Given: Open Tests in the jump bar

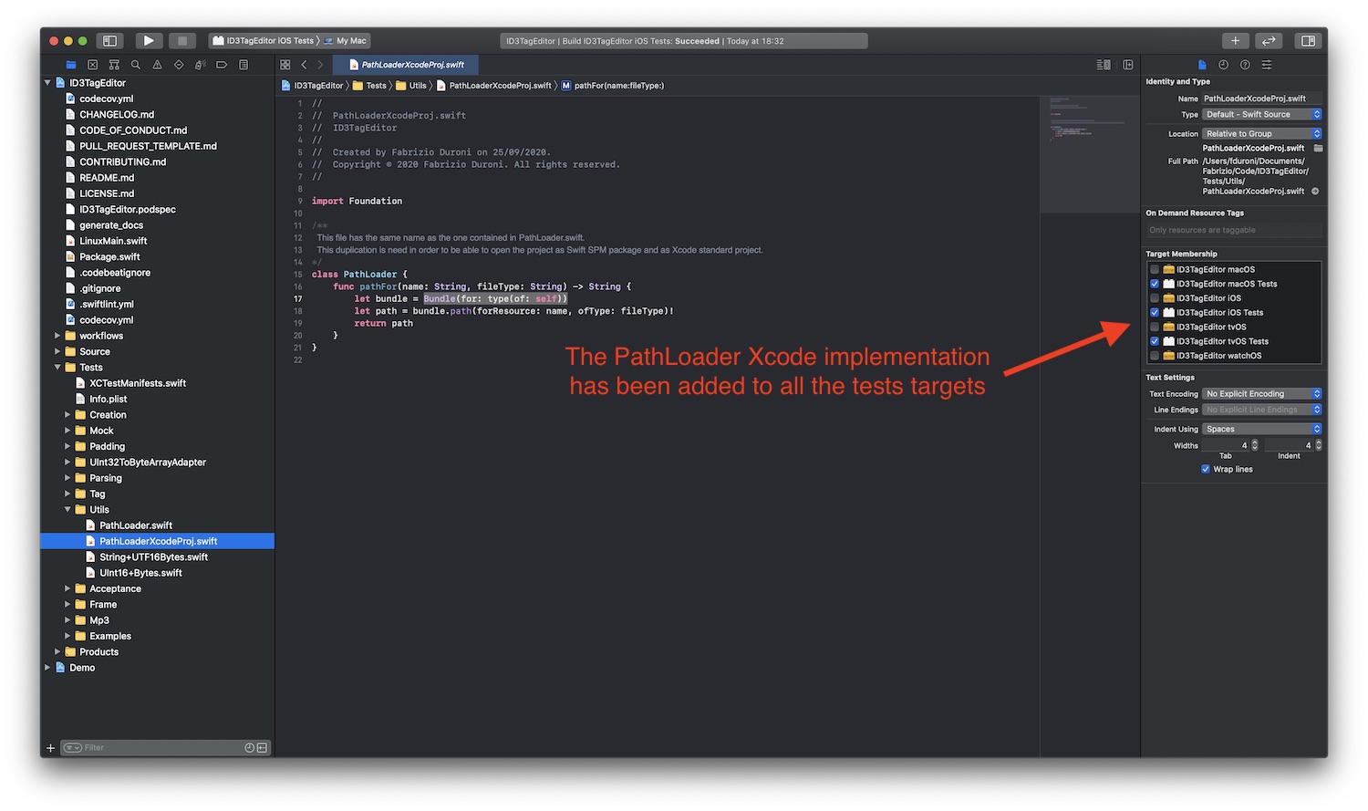Looking at the screenshot, I should pos(370,86).
